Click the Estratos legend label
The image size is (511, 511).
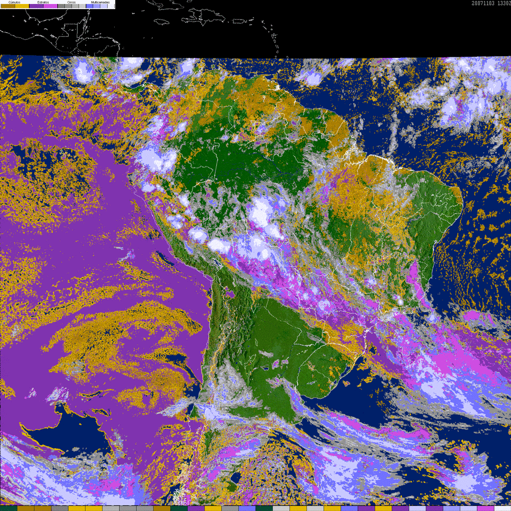coord(43,2)
